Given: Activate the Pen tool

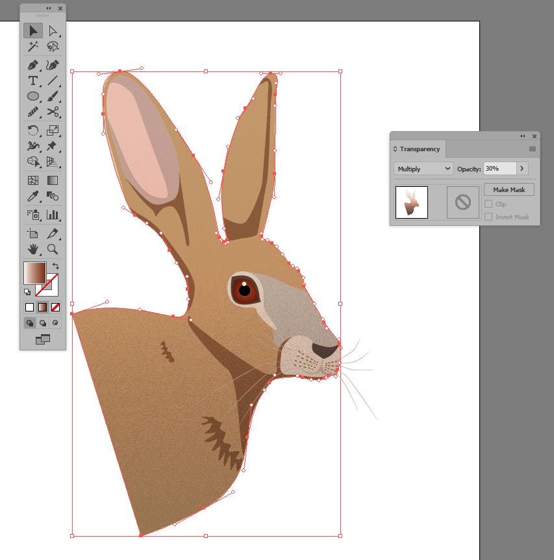Looking at the screenshot, I should [x=33, y=65].
